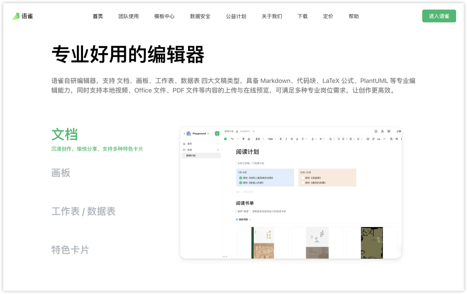Toggle underline formatting in the toolbar

point(297,139)
